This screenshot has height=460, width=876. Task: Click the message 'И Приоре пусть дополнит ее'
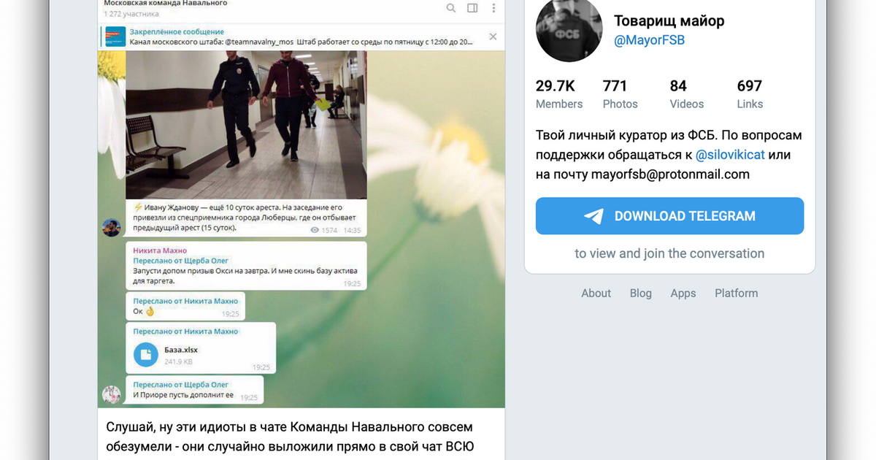pyautogui.click(x=183, y=395)
